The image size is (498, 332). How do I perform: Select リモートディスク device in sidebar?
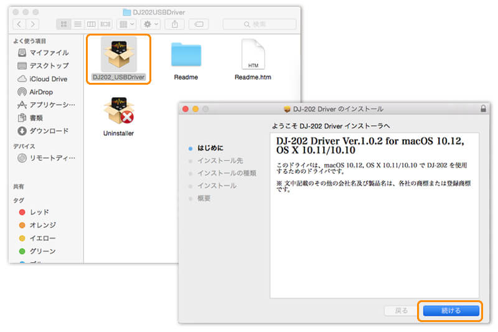coord(46,158)
